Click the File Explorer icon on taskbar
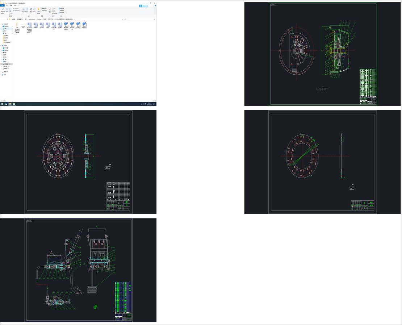Screen dimensions: 402x325 10,104
